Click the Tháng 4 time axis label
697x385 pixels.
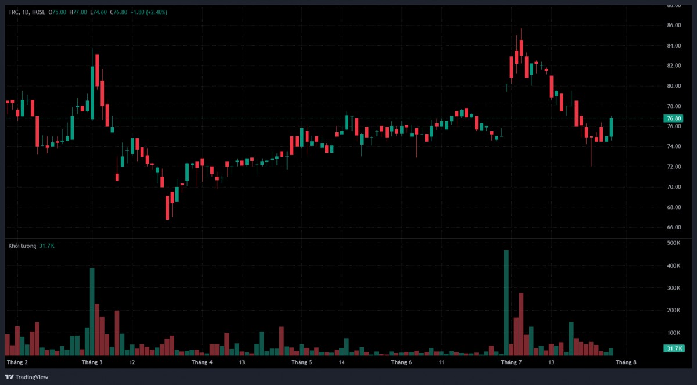tap(202, 362)
